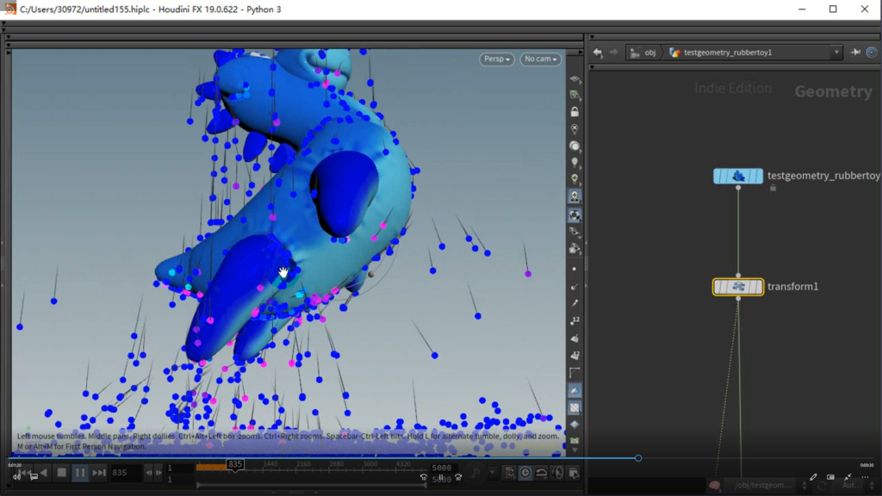The height and width of the screenshot is (496, 882).
Task: Jump to the last frame
Action: point(99,473)
